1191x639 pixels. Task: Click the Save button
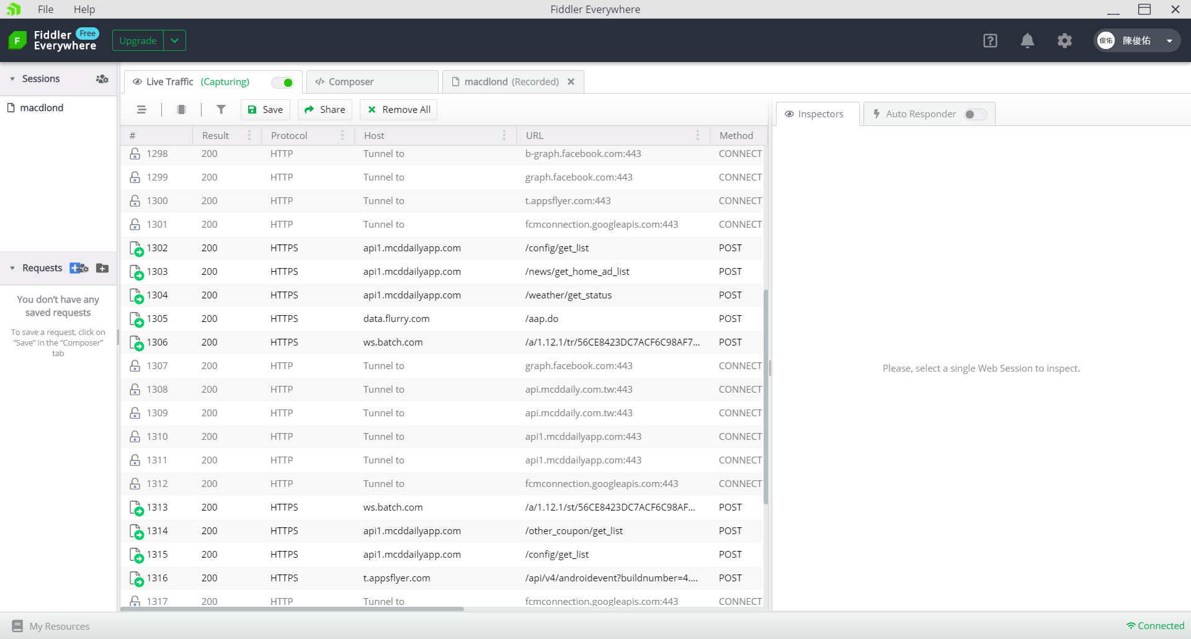coord(265,110)
